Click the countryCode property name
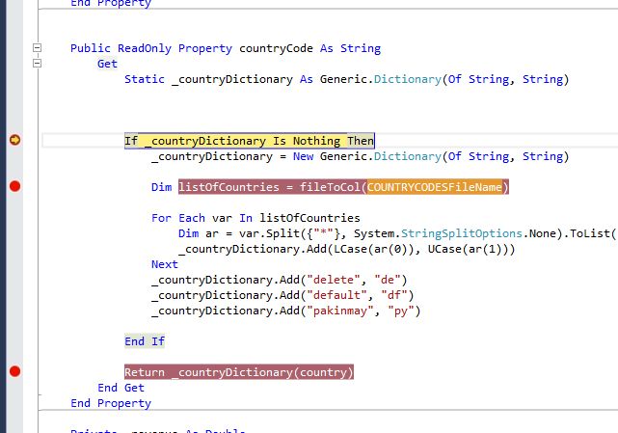 (x=276, y=48)
